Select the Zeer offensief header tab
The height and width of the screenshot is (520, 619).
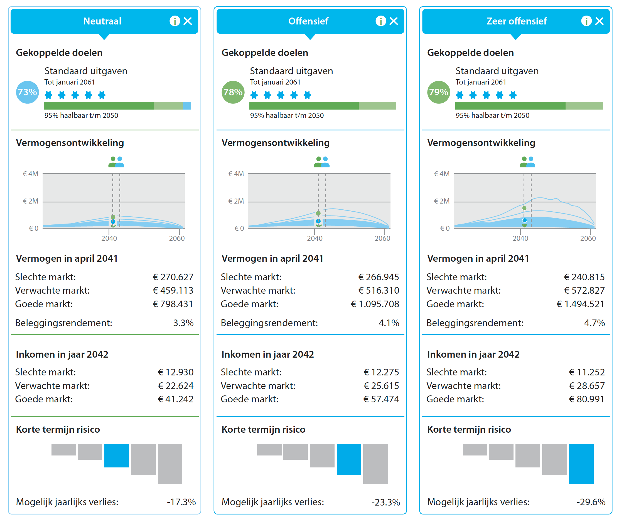(516, 21)
